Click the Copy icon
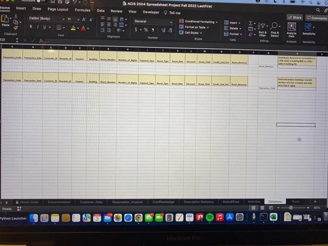The image size is (328, 246). tap(15, 22)
